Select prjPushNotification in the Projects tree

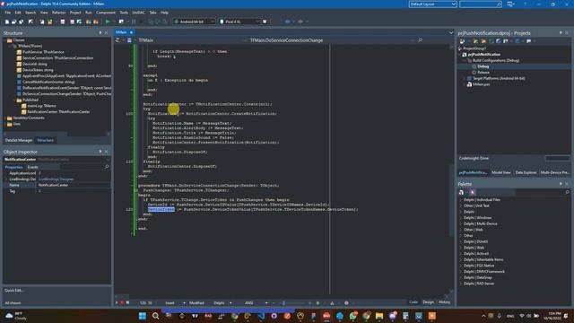[x=484, y=54]
